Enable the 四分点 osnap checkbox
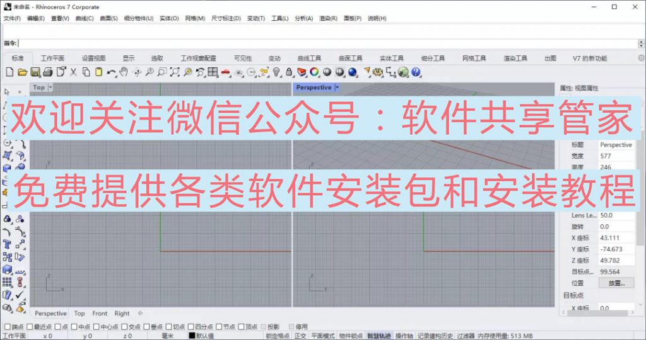The width and height of the screenshot is (646, 340). [191, 327]
